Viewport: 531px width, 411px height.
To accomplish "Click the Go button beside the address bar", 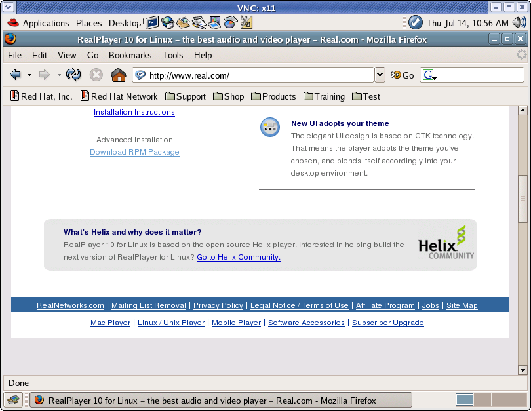I will (x=402, y=75).
